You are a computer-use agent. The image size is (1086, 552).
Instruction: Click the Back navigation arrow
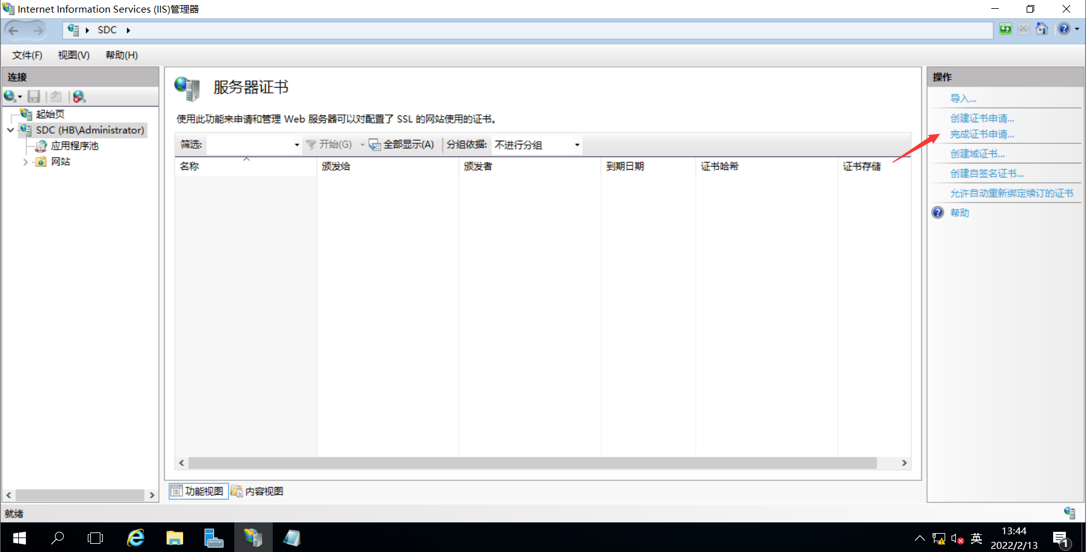click(x=14, y=30)
